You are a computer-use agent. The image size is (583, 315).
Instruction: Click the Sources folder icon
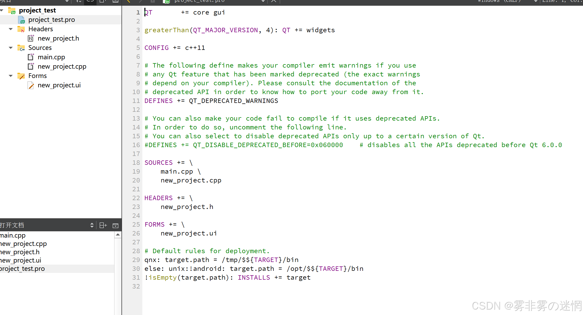pyautogui.click(x=21, y=48)
